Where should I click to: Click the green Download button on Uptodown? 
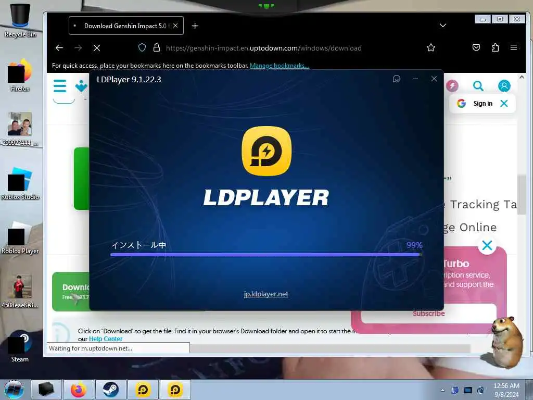(x=71, y=292)
